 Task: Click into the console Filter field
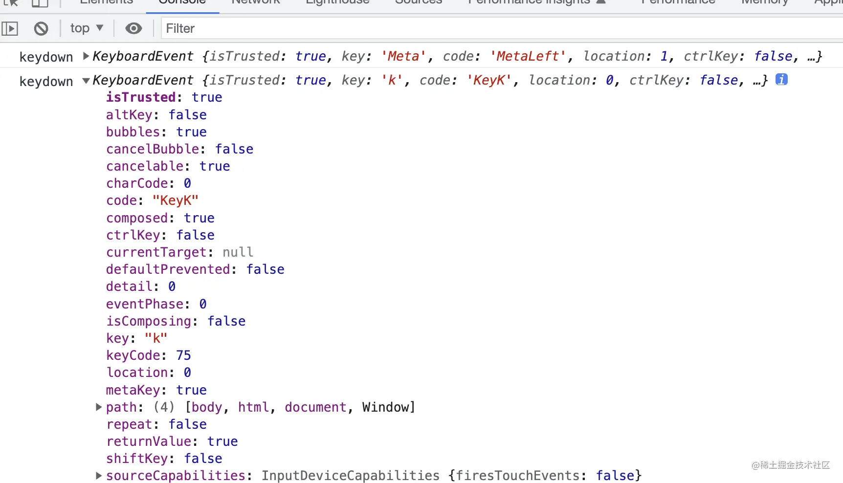(x=502, y=28)
